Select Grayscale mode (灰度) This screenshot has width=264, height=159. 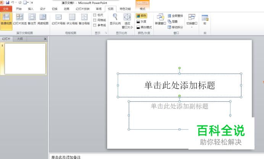[x=142, y=21]
